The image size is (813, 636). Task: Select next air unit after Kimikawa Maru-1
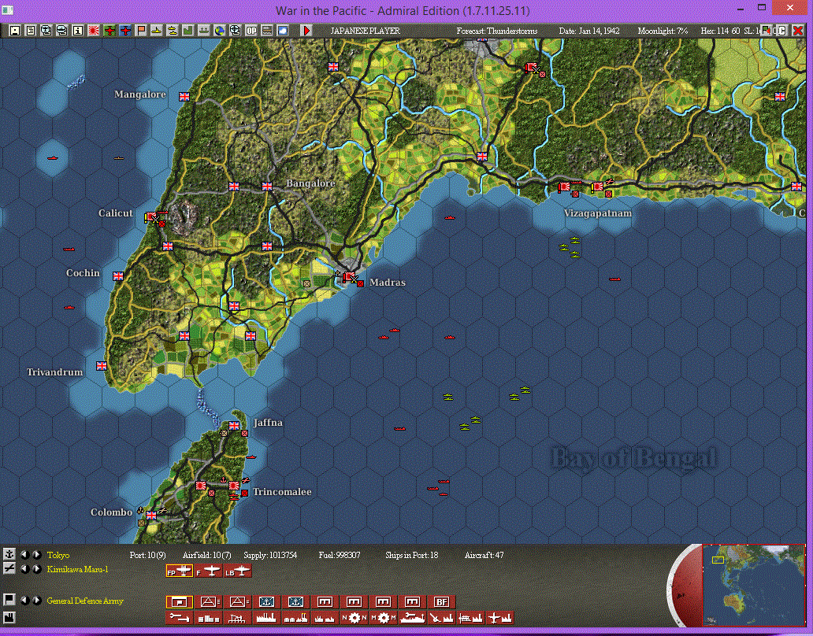[x=37, y=568]
